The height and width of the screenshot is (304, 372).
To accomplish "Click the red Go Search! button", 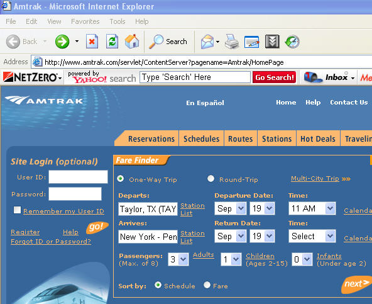I will [x=274, y=77].
